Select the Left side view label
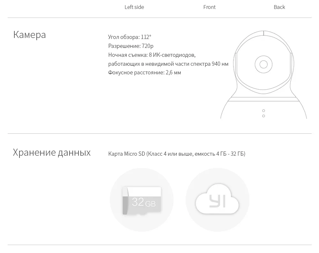This screenshot has height=253, width=319. point(134,7)
